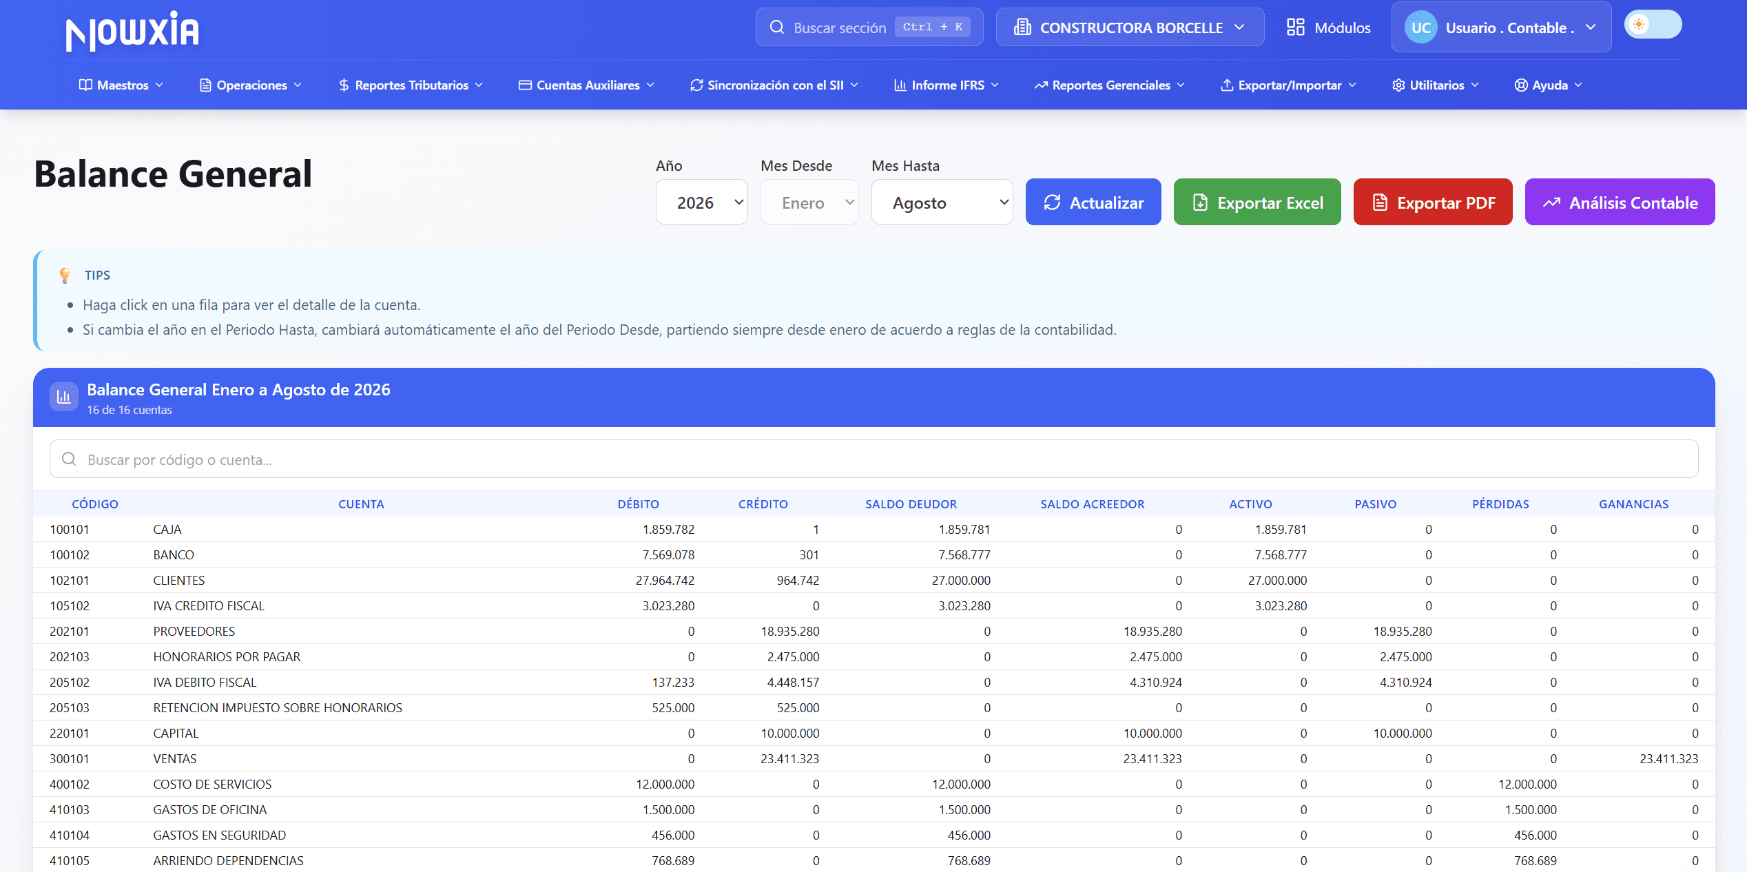
Task: Click the GANANCIAS column header
Action: click(1633, 504)
